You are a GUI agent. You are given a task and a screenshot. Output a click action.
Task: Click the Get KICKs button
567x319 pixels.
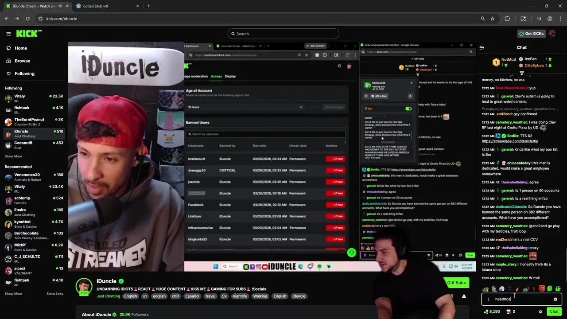click(531, 34)
